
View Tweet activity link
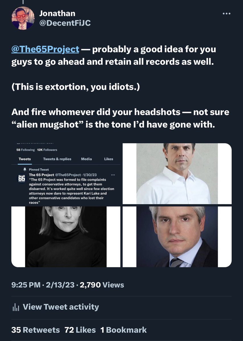pos(61,307)
